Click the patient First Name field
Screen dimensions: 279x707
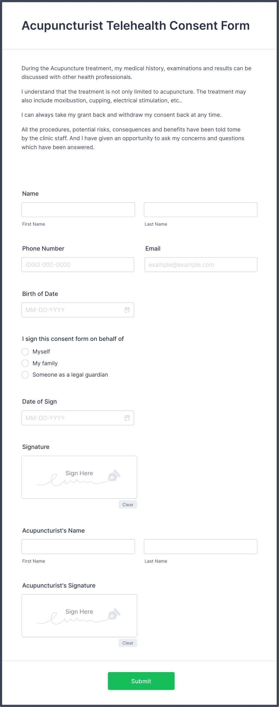(78, 209)
